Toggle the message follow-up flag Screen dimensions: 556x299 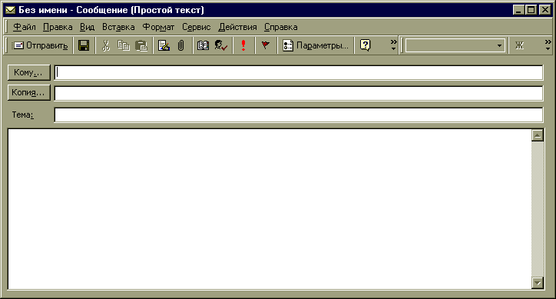point(265,45)
